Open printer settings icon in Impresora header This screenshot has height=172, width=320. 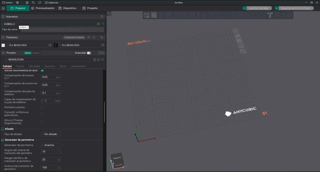[x=102, y=17]
